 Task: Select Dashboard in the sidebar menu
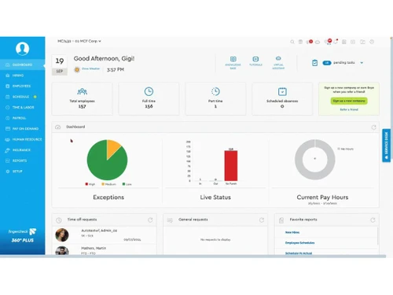click(22, 65)
